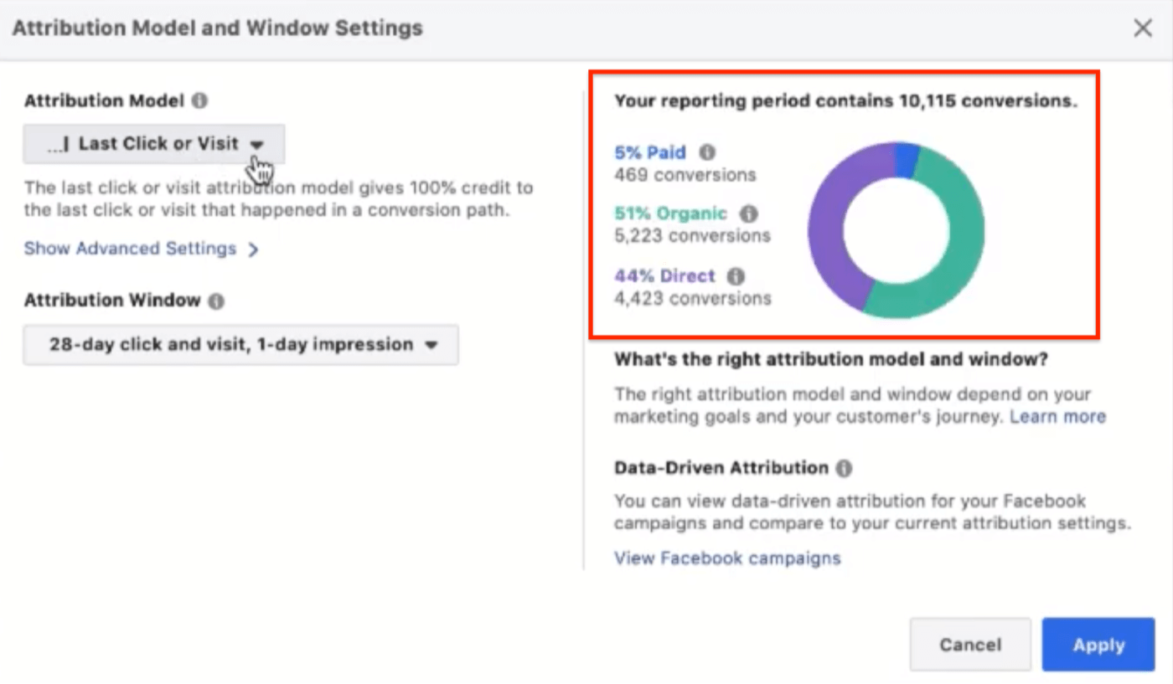
Task: Open the Data-Driven Attribution info icon
Action: click(x=843, y=468)
